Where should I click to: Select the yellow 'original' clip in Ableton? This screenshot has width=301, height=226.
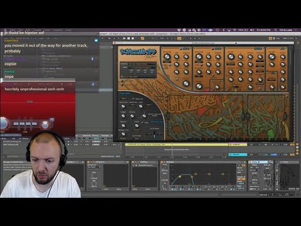coord(238,144)
